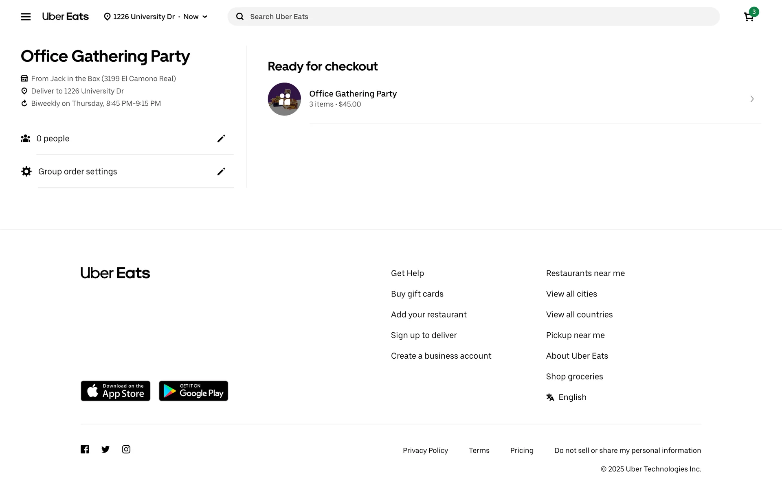Open Uber Eats Facebook page
This screenshot has width=782, height=488.
tap(85, 449)
